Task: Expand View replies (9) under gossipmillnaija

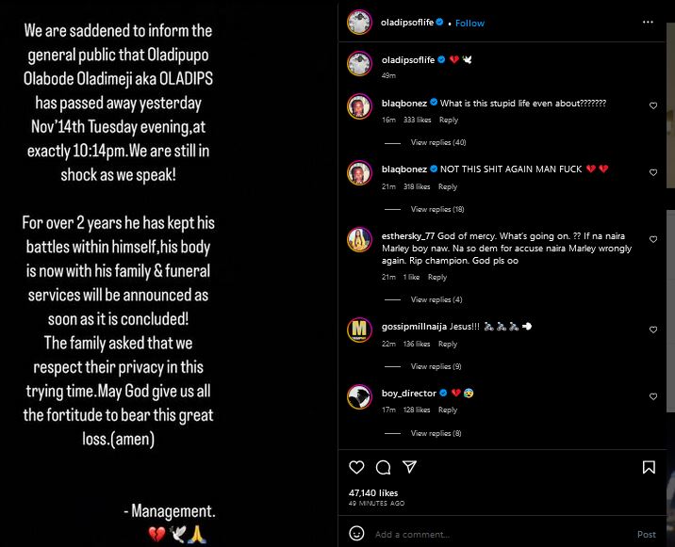Action: (436, 366)
